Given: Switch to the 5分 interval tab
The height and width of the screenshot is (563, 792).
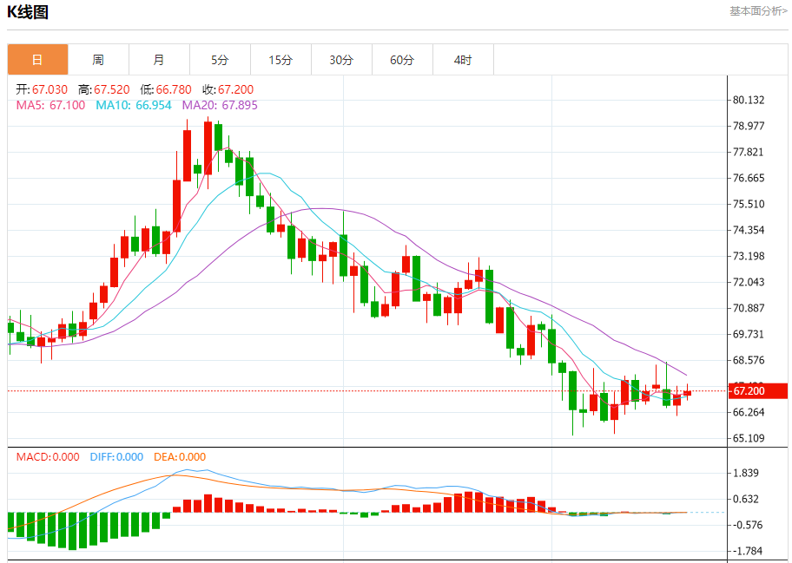Looking at the screenshot, I should (220, 60).
